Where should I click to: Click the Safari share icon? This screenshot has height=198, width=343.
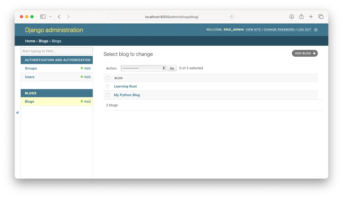click(301, 17)
